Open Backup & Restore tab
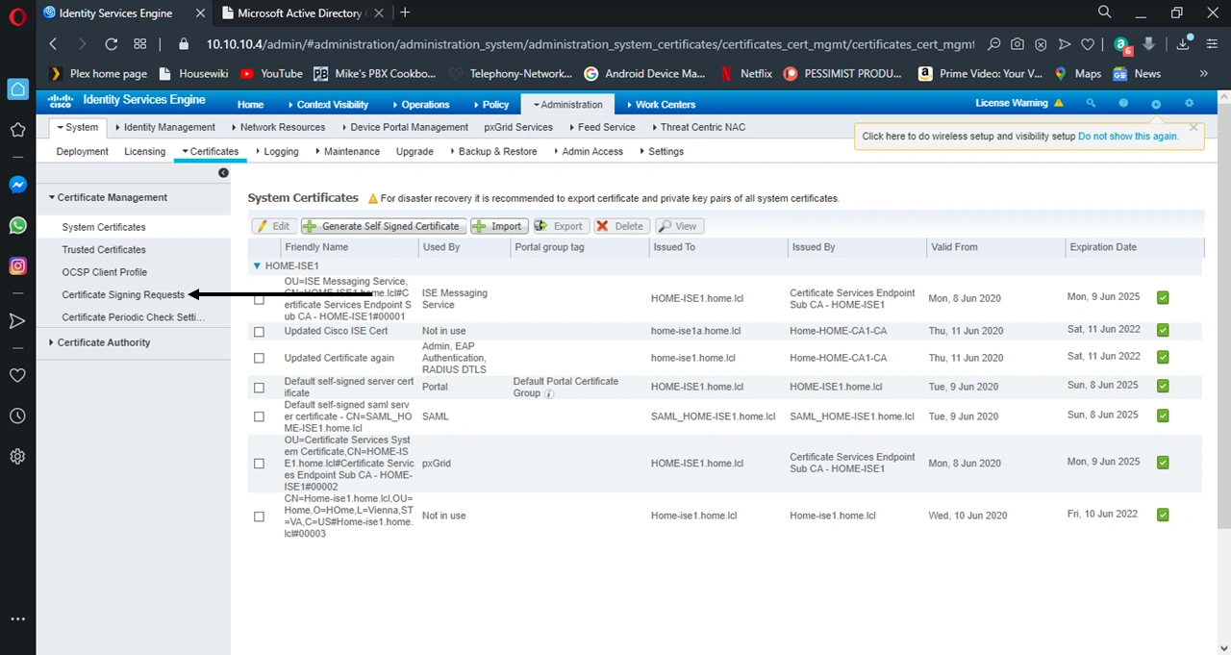This screenshot has height=655, width=1231. click(493, 151)
